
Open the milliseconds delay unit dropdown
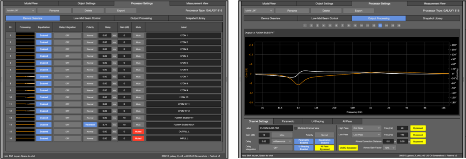(282, 142)
